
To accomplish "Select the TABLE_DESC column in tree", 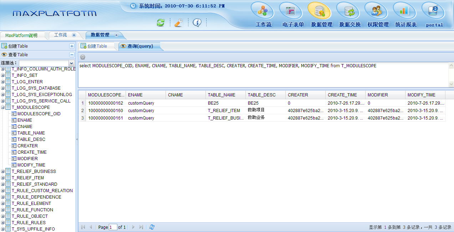I will coord(31,139).
